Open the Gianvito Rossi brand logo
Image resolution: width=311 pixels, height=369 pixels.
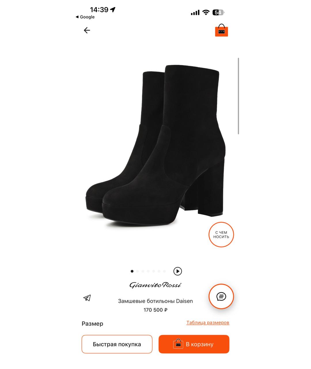pyautogui.click(x=155, y=285)
